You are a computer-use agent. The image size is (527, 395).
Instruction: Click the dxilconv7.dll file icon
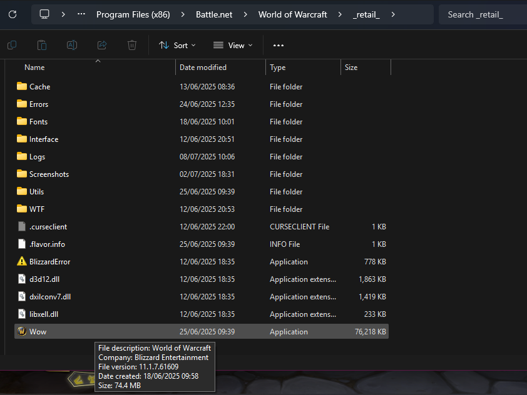pyautogui.click(x=22, y=296)
